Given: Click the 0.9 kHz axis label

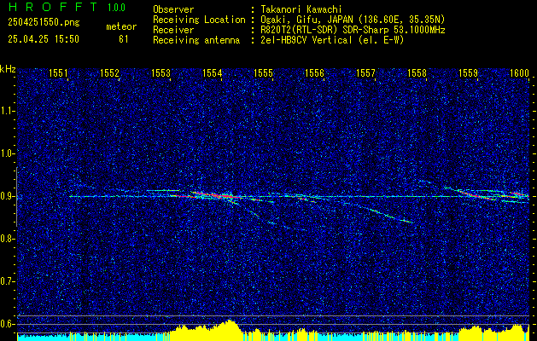Looking at the screenshot, I should [6, 196].
